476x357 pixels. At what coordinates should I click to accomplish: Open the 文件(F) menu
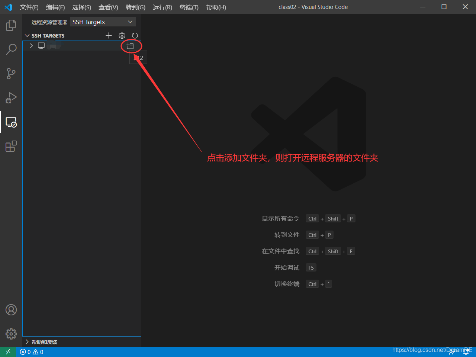coord(29,7)
